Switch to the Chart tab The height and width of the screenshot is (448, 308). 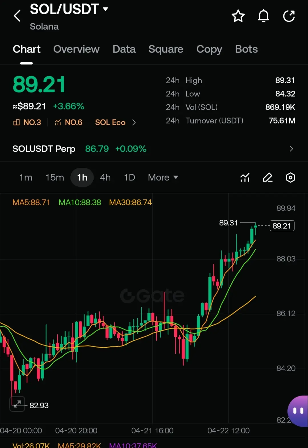[27, 49]
